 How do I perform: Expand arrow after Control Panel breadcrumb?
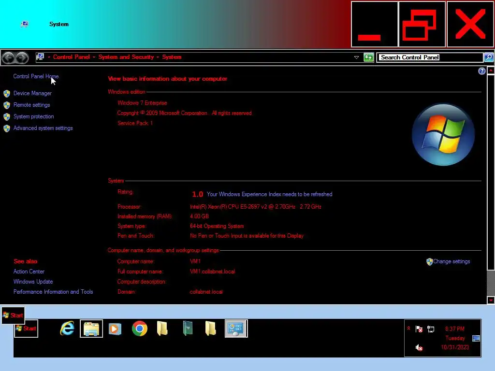(94, 57)
